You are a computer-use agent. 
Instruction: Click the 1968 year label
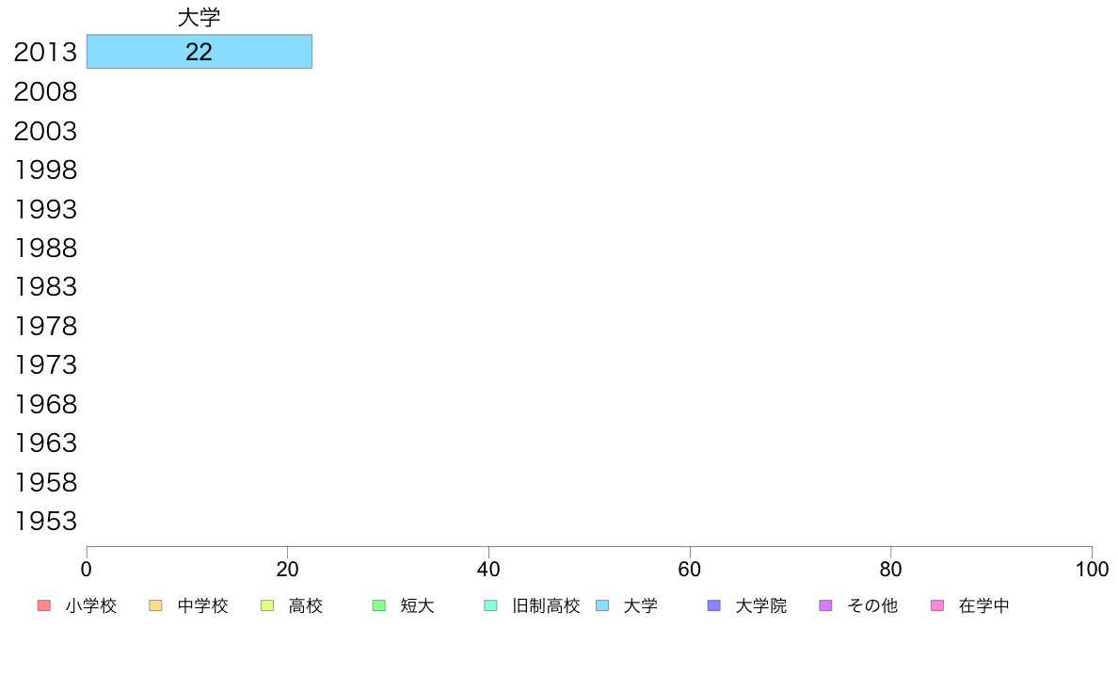tap(45, 405)
